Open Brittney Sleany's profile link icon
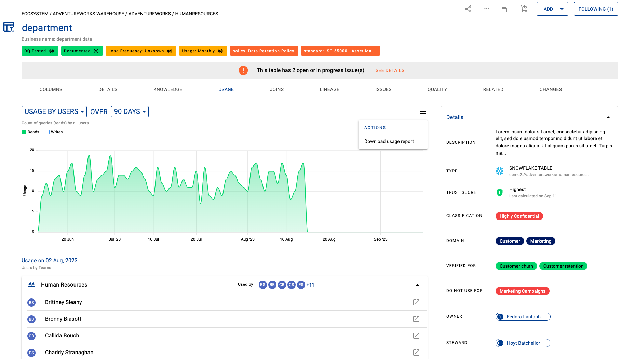The height and width of the screenshot is (359, 635). click(416, 302)
